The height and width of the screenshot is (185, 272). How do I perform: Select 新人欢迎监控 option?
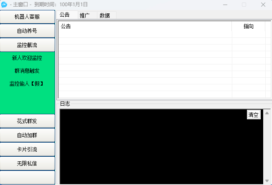(x=27, y=58)
